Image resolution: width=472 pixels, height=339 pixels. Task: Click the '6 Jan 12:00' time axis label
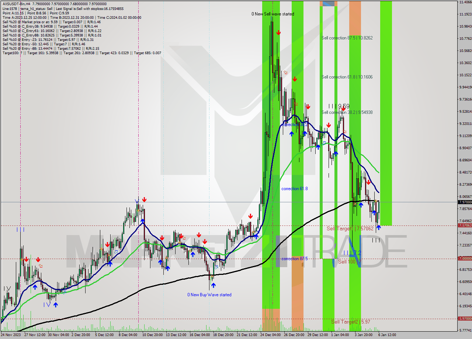387,335
